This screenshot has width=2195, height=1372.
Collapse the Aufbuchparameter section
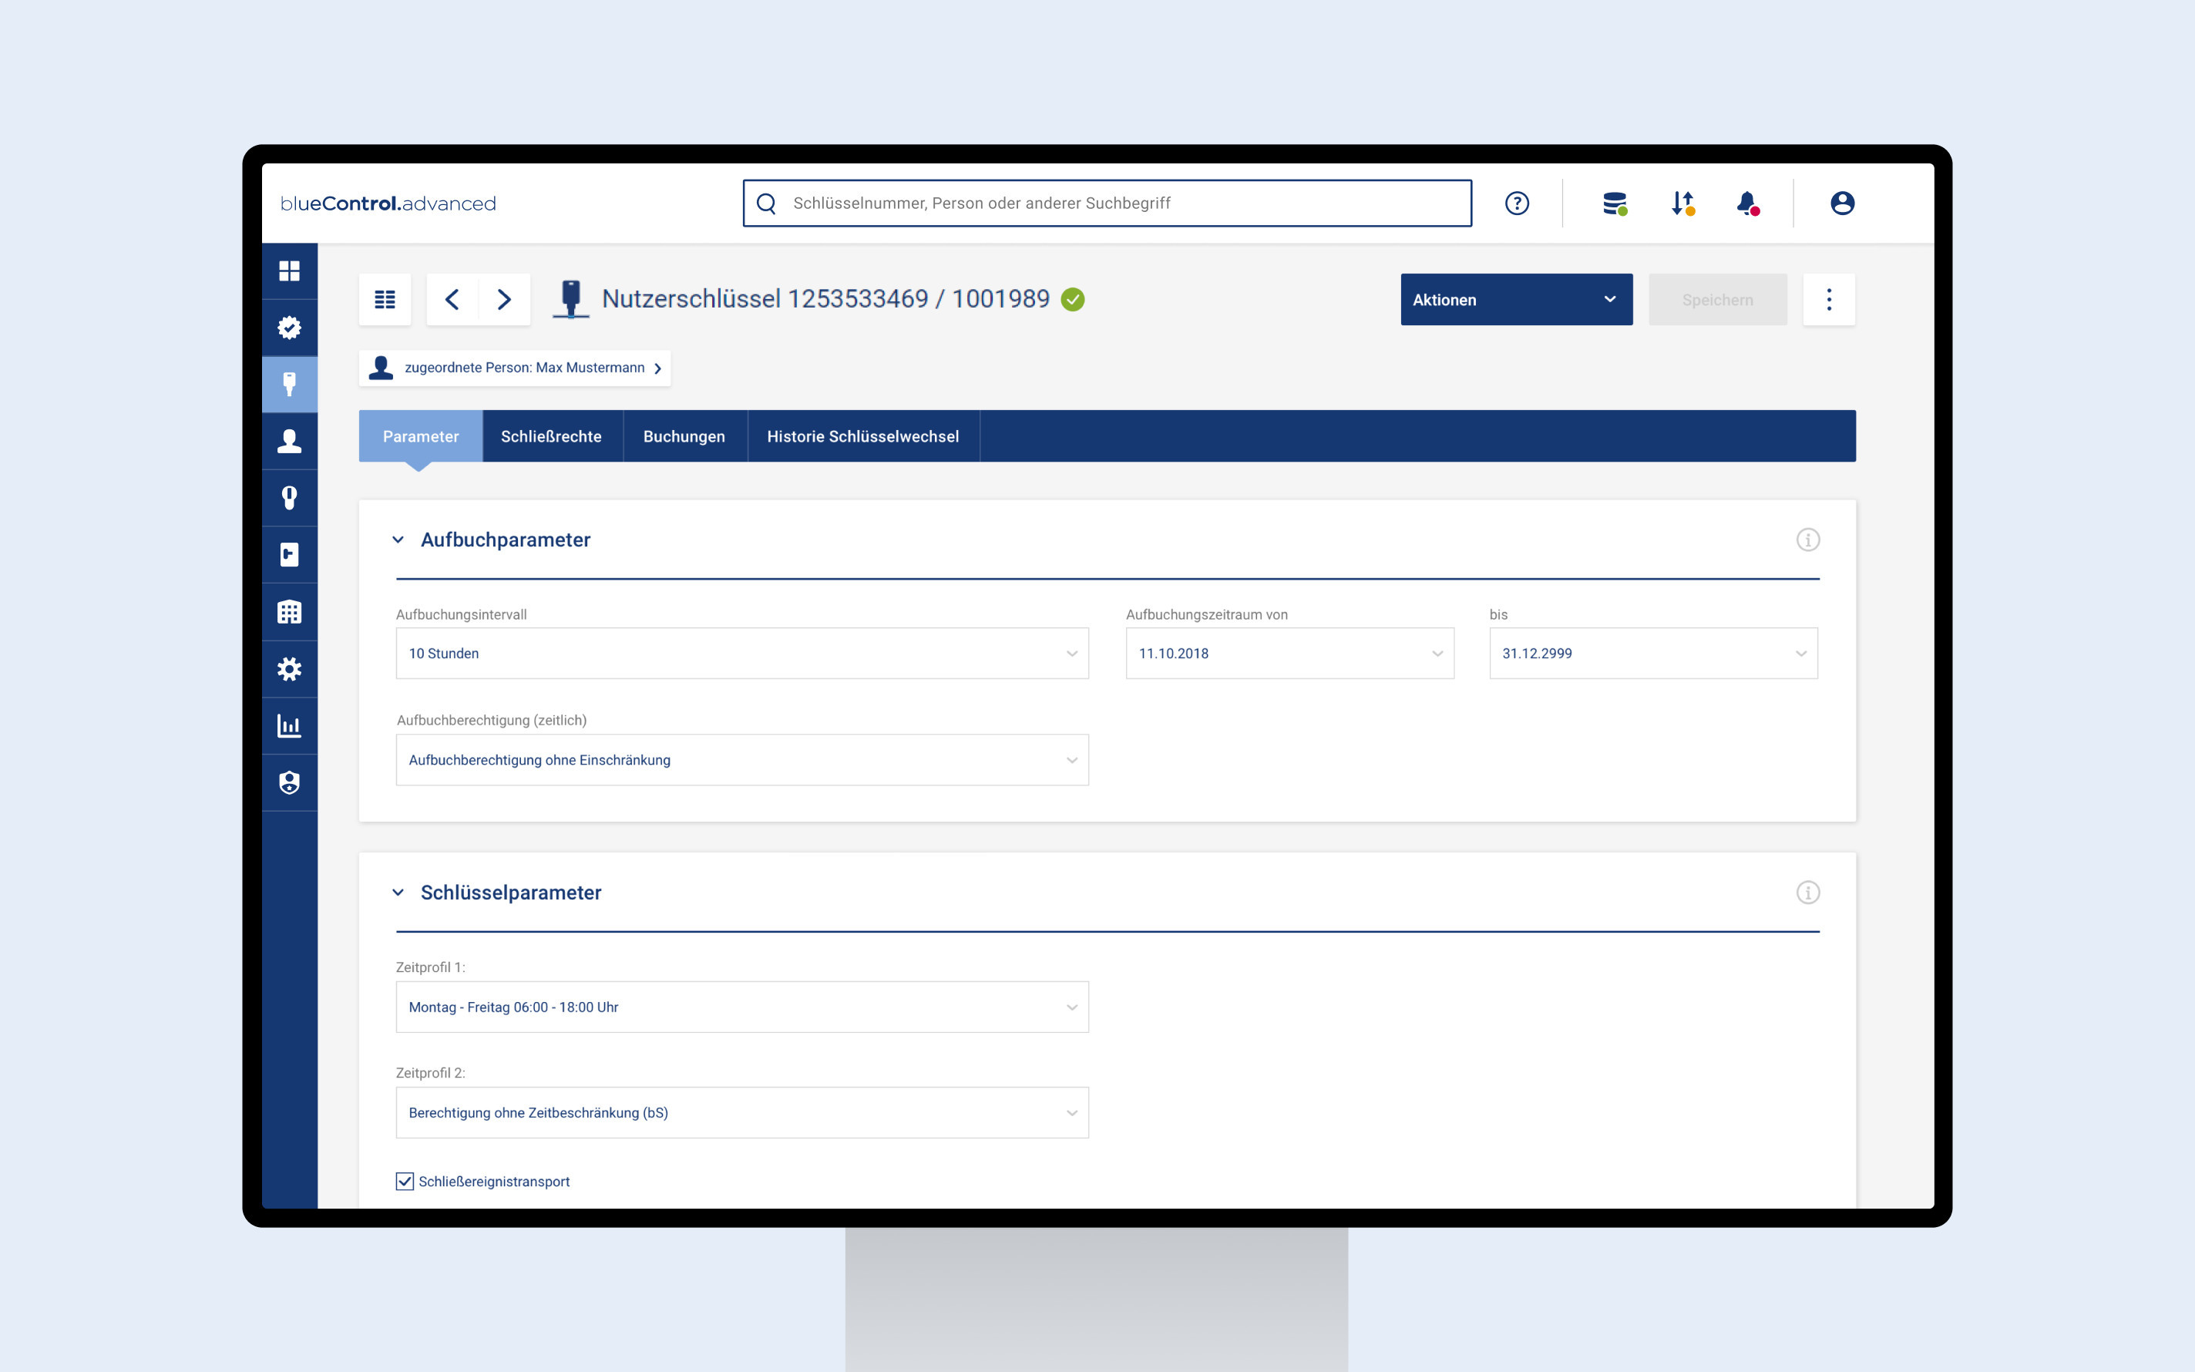[398, 540]
